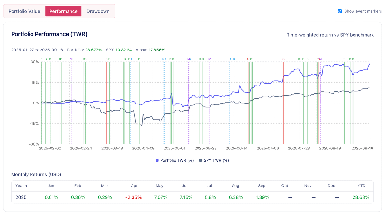Switch to the Portfolio Value tab
The image size is (386, 216).
pyautogui.click(x=24, y=11)
